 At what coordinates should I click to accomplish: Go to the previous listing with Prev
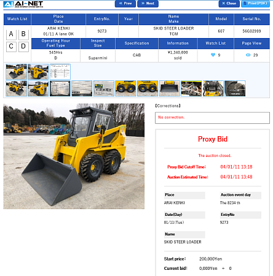pos(125,4)
